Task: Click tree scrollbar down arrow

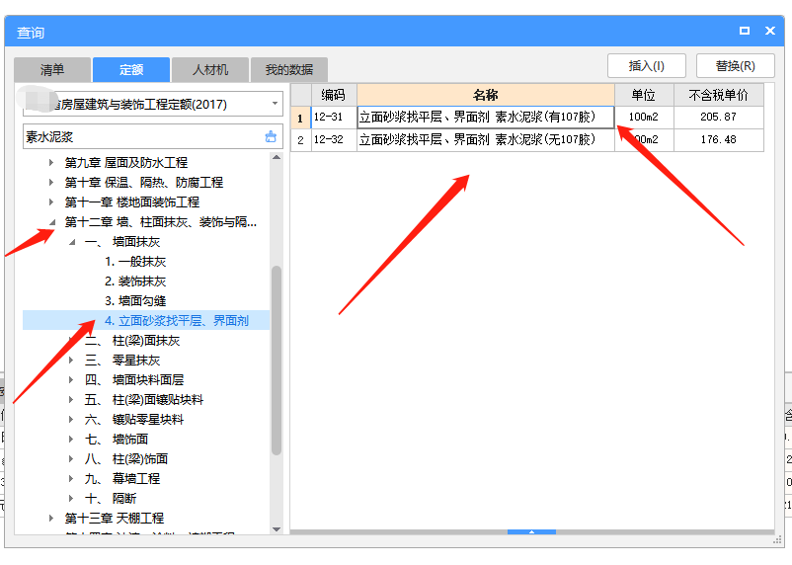Action: tap(277, 529)
